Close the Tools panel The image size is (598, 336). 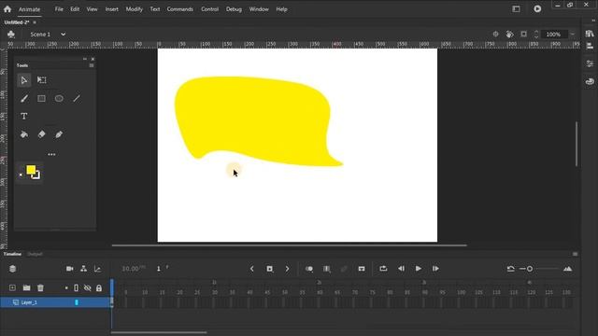click(x=93, y=59)
